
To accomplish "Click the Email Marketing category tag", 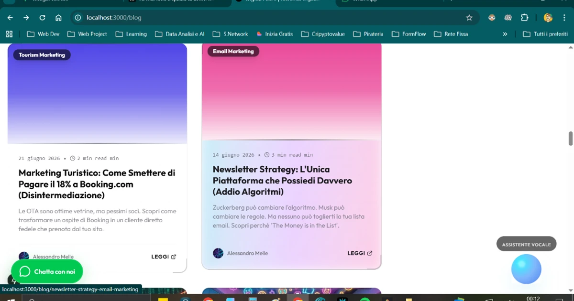I will click(233, 51).
